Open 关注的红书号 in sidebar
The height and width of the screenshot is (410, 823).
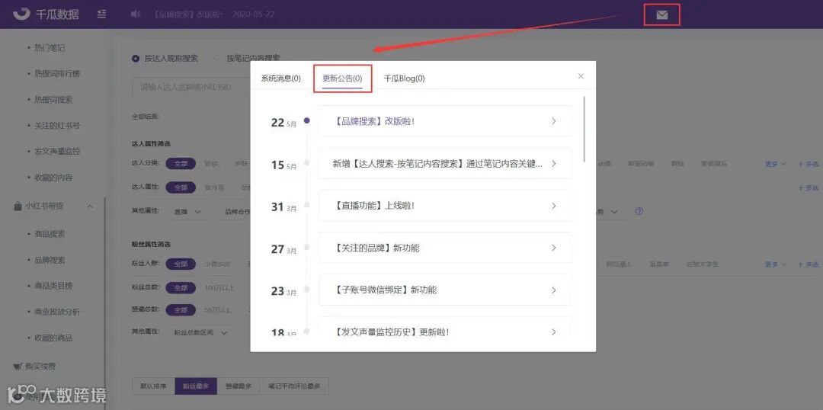pyautogui.click(x=57, y=126)
